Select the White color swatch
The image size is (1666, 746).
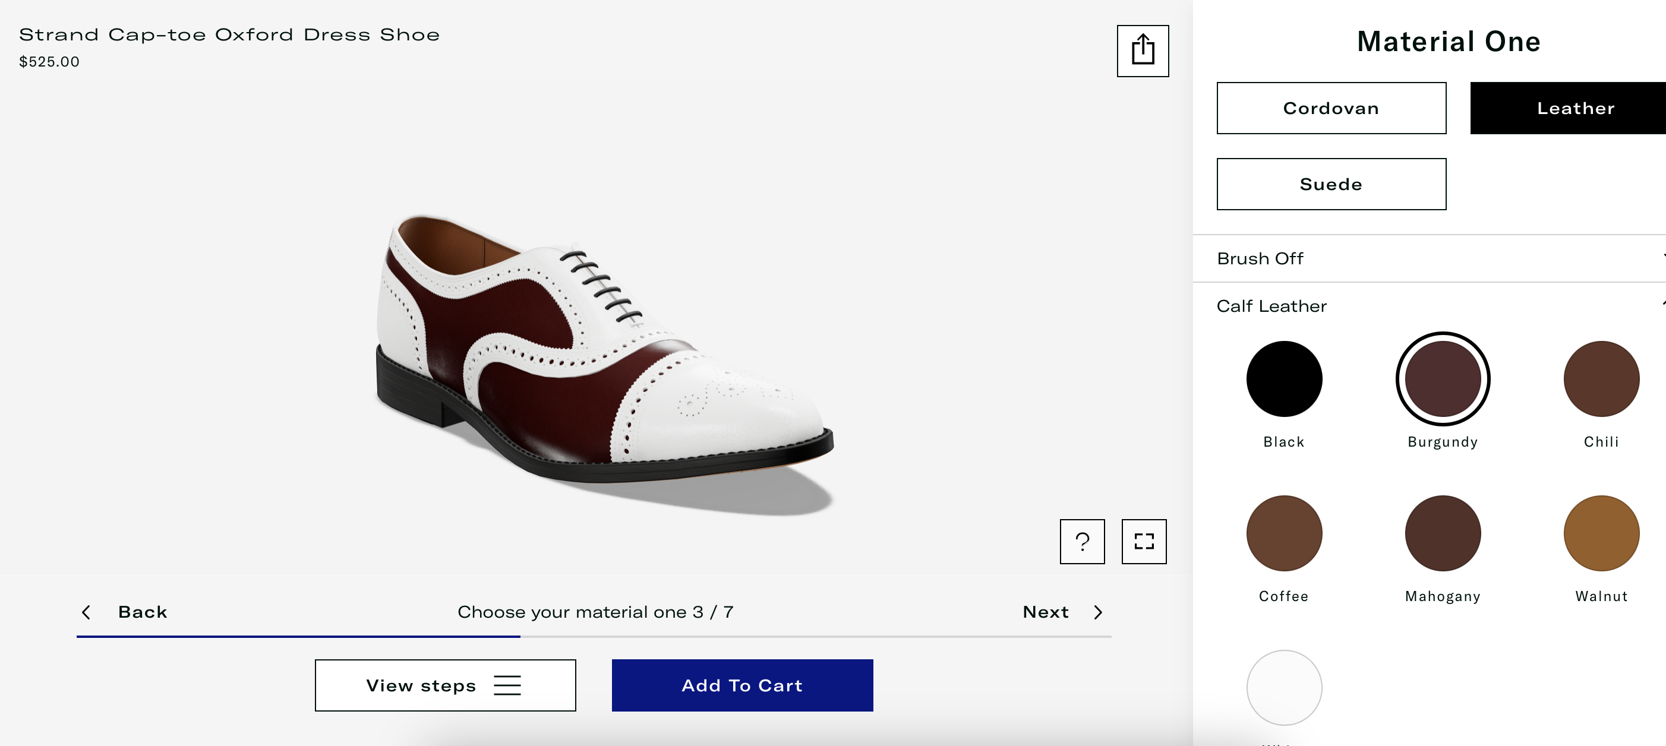[x=1283, y=687]
